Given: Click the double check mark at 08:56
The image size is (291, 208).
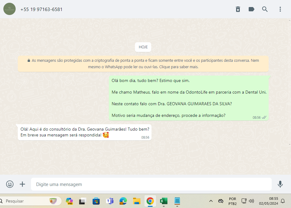Looking at the screenshot, I should [x=264, y=117].
